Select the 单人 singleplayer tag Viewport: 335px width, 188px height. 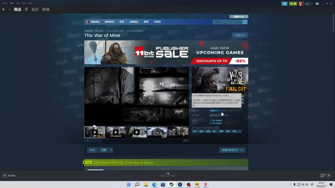pos(214,131)
